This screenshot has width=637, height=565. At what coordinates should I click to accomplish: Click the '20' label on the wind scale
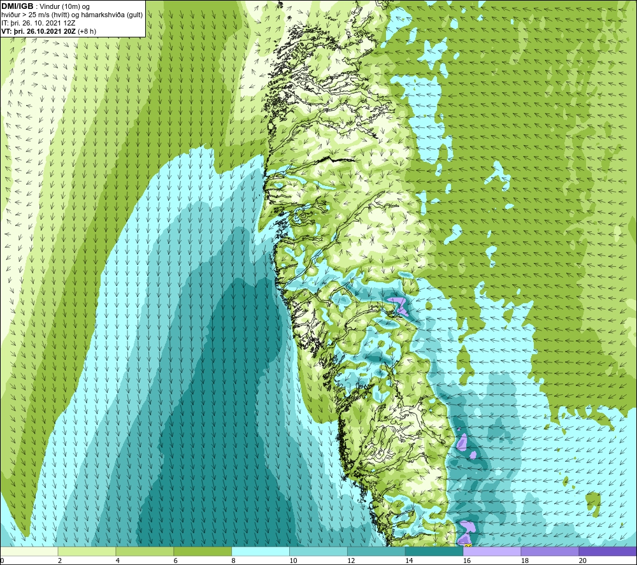click(583, 561)
